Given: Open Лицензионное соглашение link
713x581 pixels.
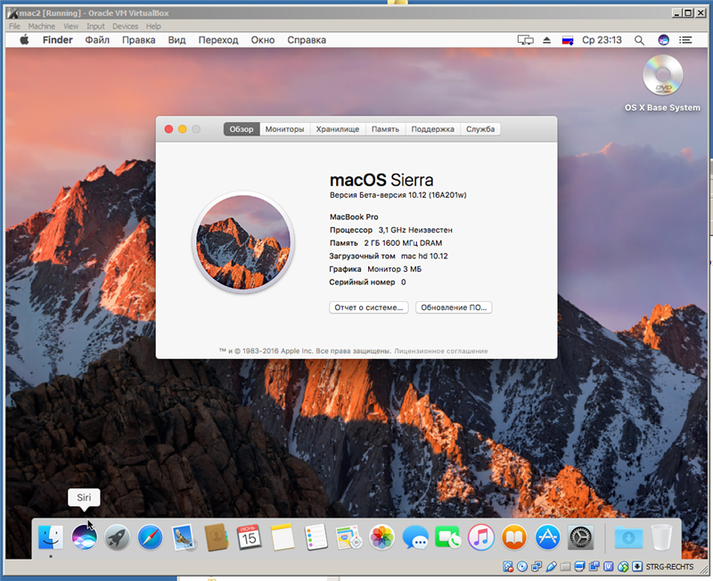Looking at the screenshot, I should click(x=441, y=351).
